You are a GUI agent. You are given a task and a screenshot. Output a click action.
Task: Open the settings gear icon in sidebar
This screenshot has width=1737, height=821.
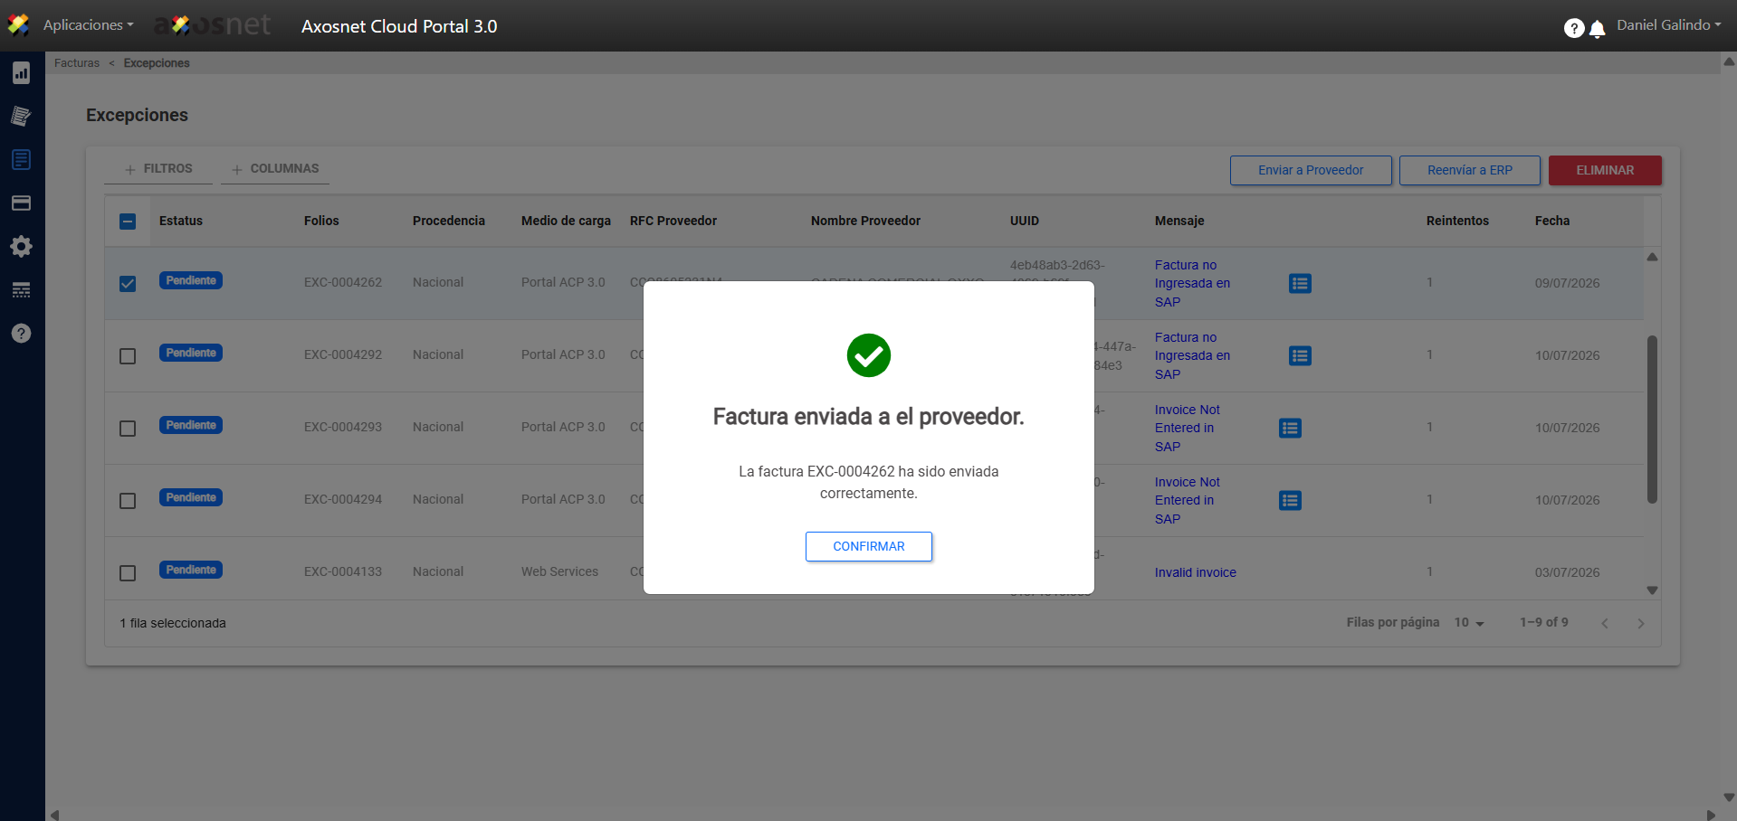coord(22,247)
